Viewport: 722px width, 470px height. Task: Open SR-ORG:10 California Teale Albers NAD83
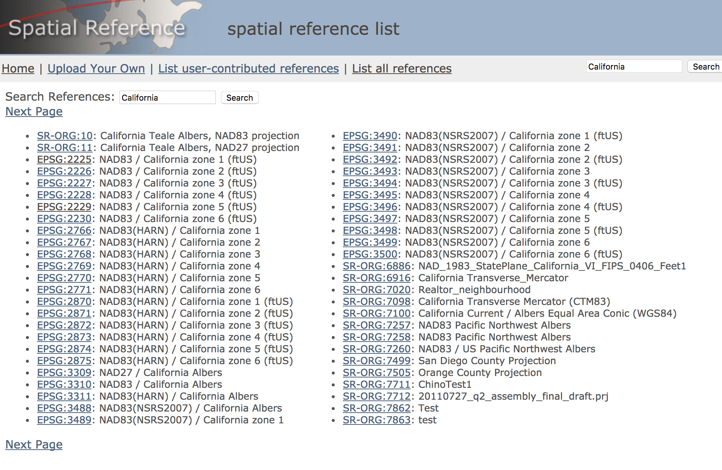[x=65, y=136]
